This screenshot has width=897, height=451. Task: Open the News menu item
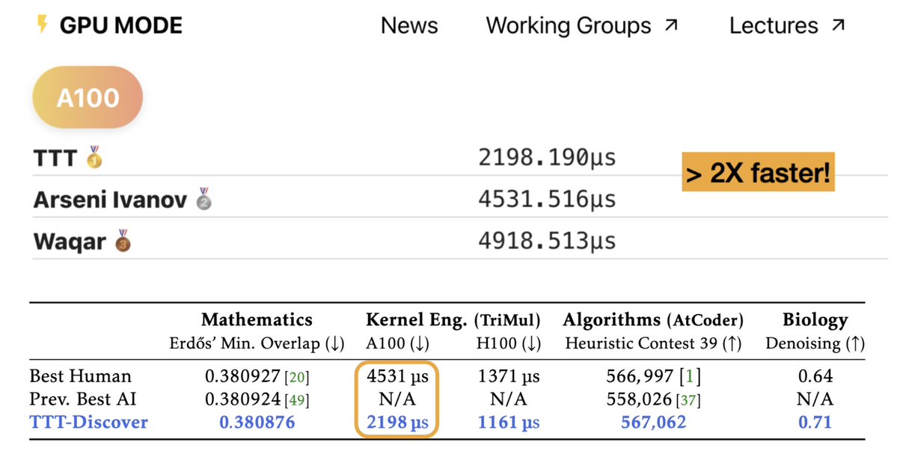tap(408, 25)
